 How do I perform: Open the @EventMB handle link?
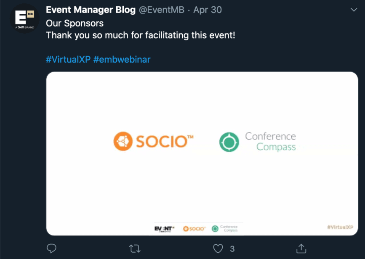tap(162, 10)
